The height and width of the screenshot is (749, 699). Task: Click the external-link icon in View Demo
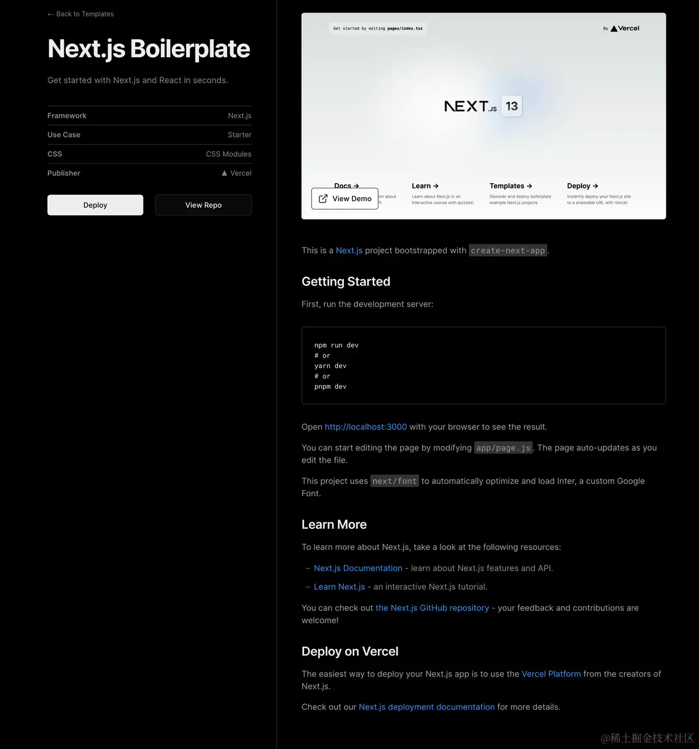coord(323,199)
